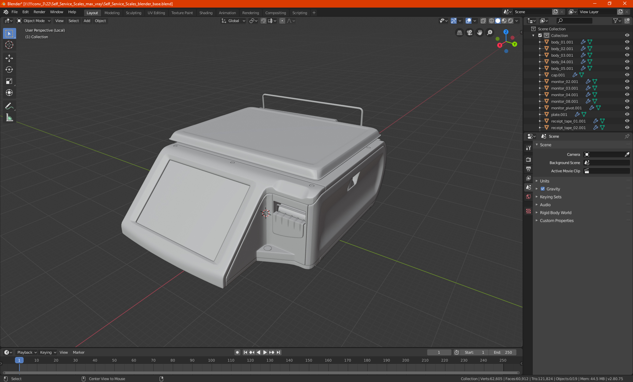Hide plate.001 with eye icon

[x=627, y=115]
